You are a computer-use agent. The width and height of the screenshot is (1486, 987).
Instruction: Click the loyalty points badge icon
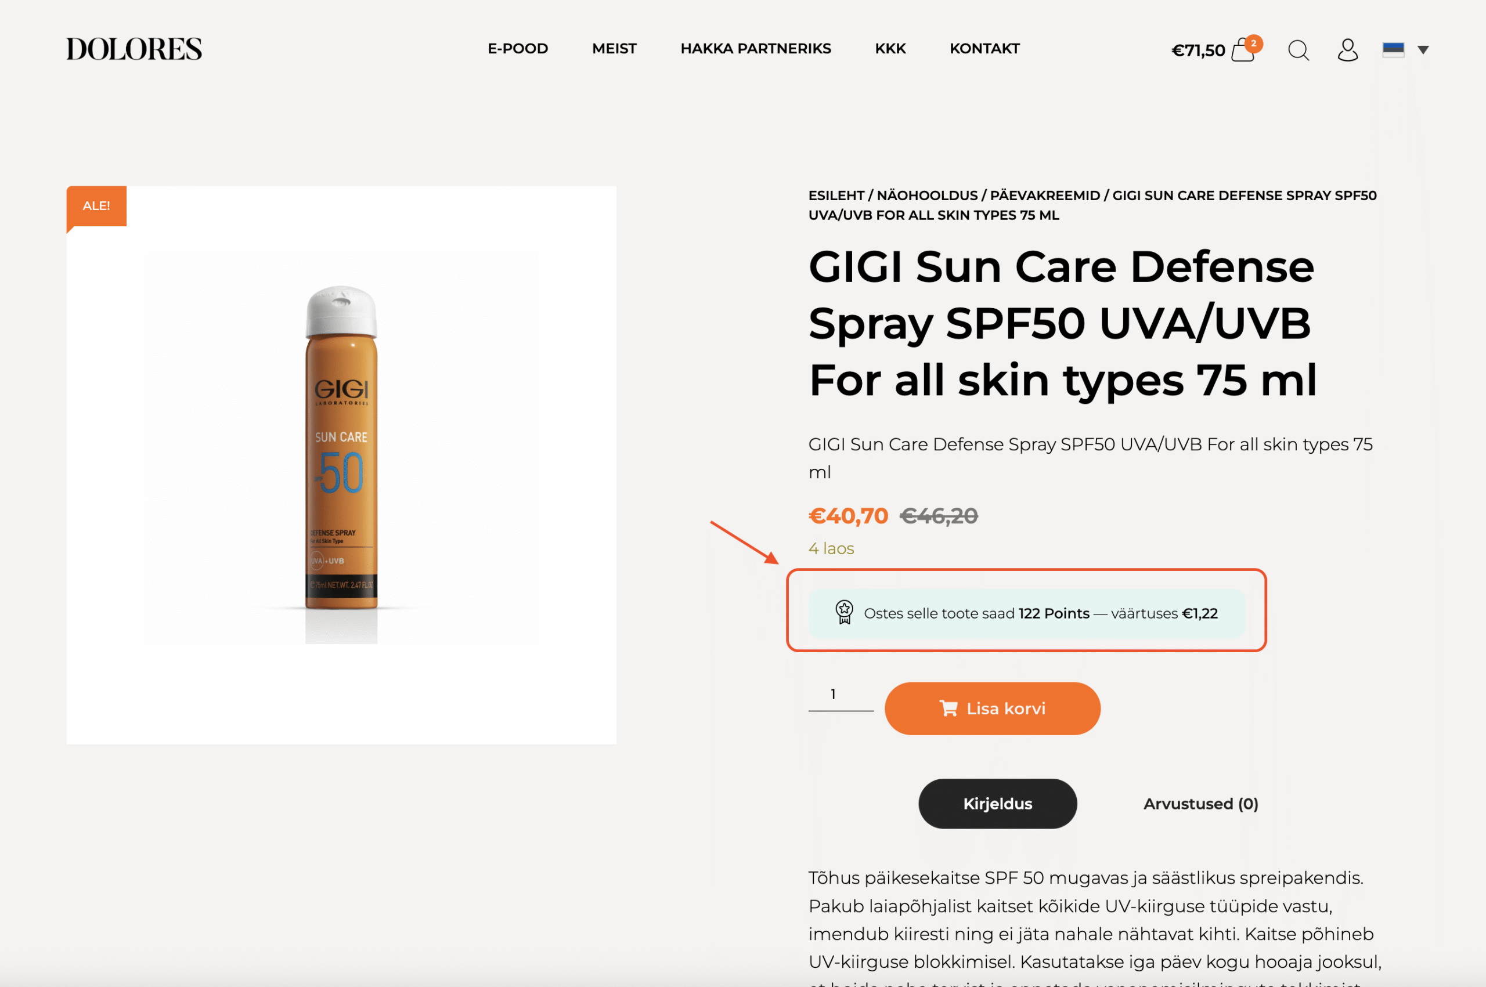coord(845,612)
